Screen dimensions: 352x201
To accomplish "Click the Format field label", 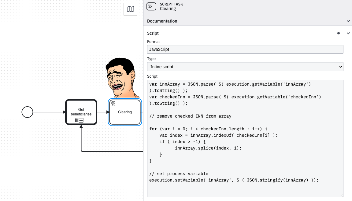I will click(153, 42).
